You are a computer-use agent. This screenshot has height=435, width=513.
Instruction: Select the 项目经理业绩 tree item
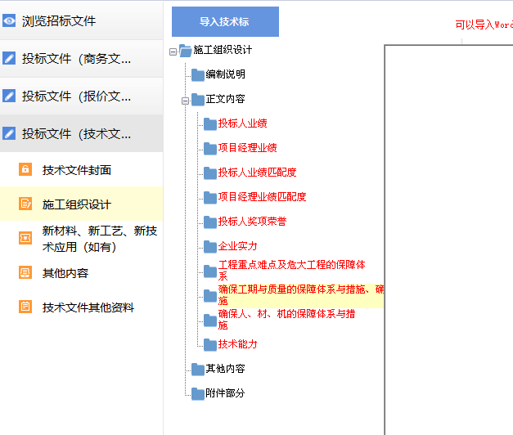[x=247, y=148]
